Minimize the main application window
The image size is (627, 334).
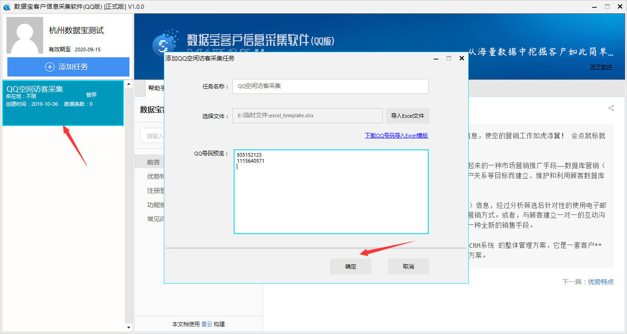click(x=594, y=6)
